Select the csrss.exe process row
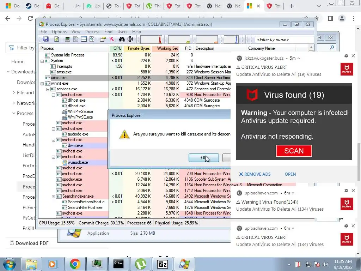361x271 pixels. click(135, 78)
